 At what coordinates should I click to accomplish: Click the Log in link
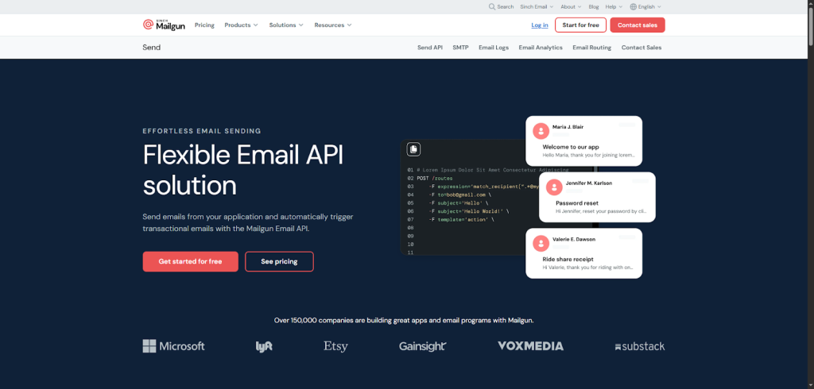[540, 25]
